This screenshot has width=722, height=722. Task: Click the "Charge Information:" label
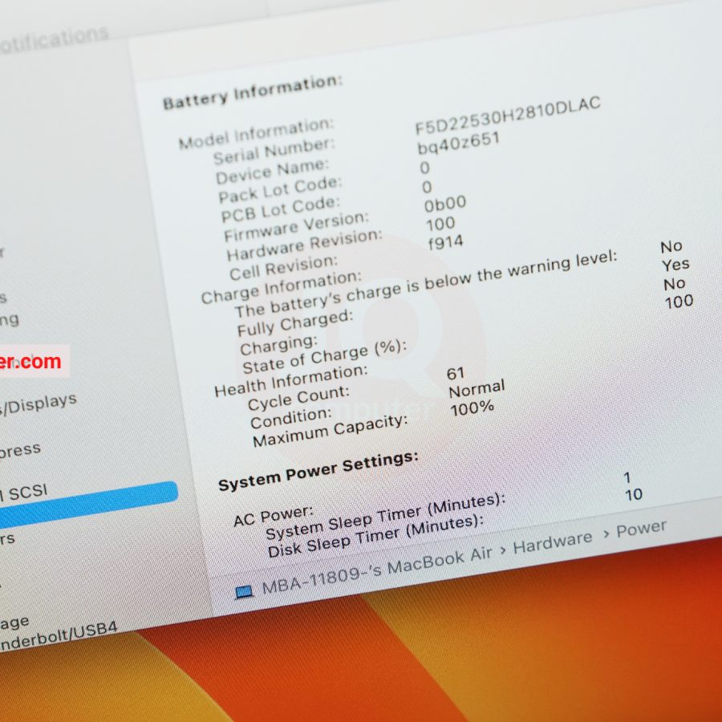(282, 287)
